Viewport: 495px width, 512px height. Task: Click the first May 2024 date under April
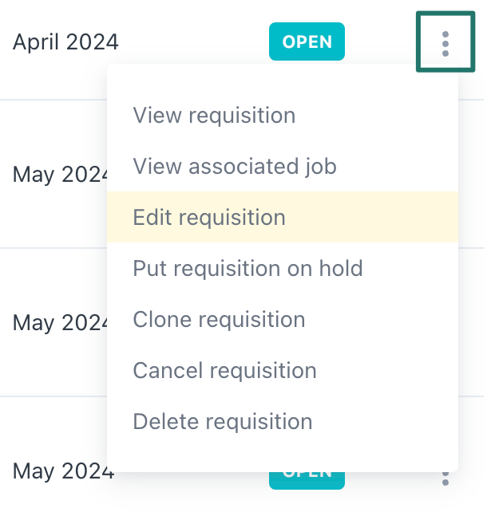[x=60, y=173]
